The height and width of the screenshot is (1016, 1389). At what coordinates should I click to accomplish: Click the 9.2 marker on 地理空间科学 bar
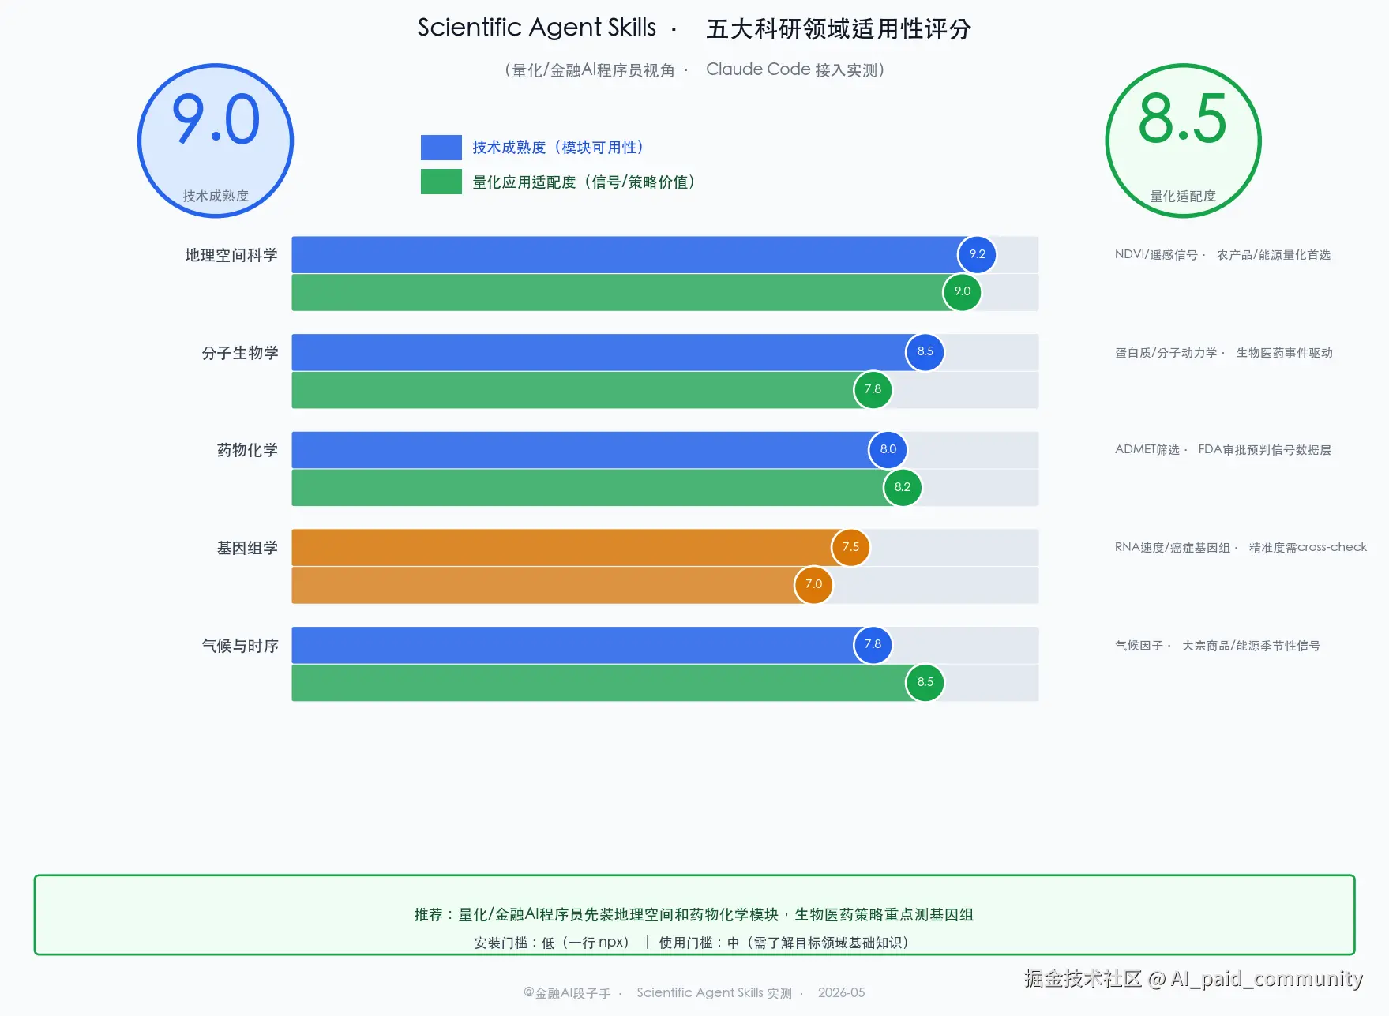978,254
